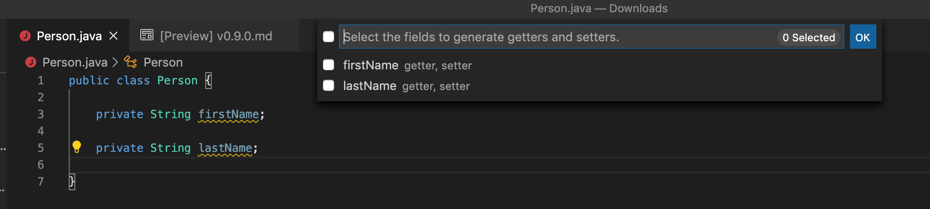Click the 0 Selected badge
The width and height of the screenshot is (930, 209).
[x=809, y=37]
